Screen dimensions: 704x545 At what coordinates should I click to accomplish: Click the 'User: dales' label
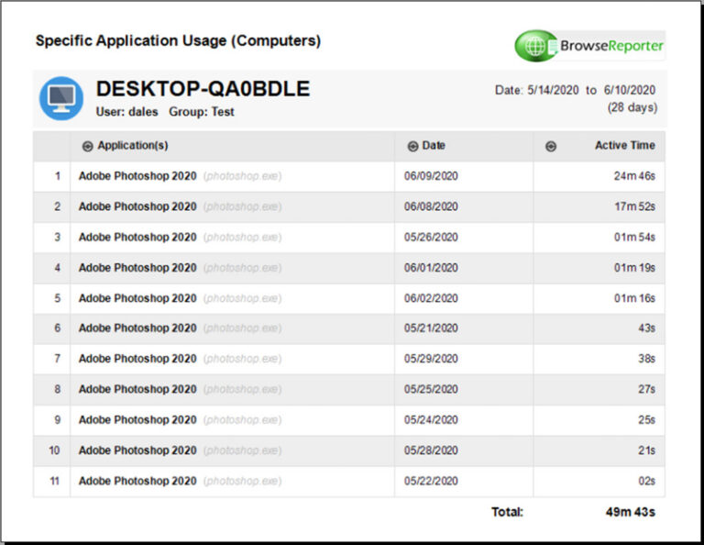coord(127,112)
